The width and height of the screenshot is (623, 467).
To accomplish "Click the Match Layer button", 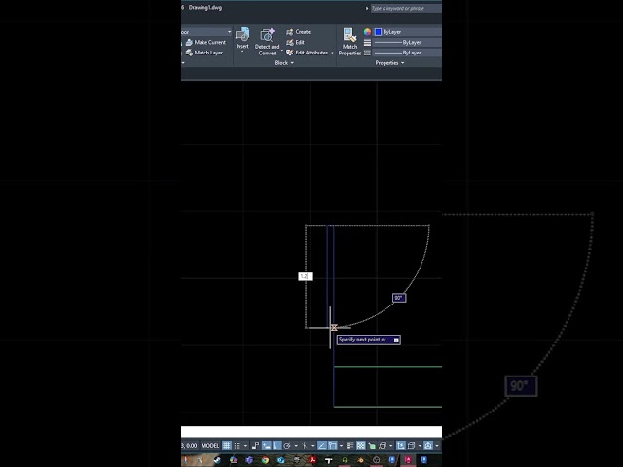I will [x=204, y=53].
